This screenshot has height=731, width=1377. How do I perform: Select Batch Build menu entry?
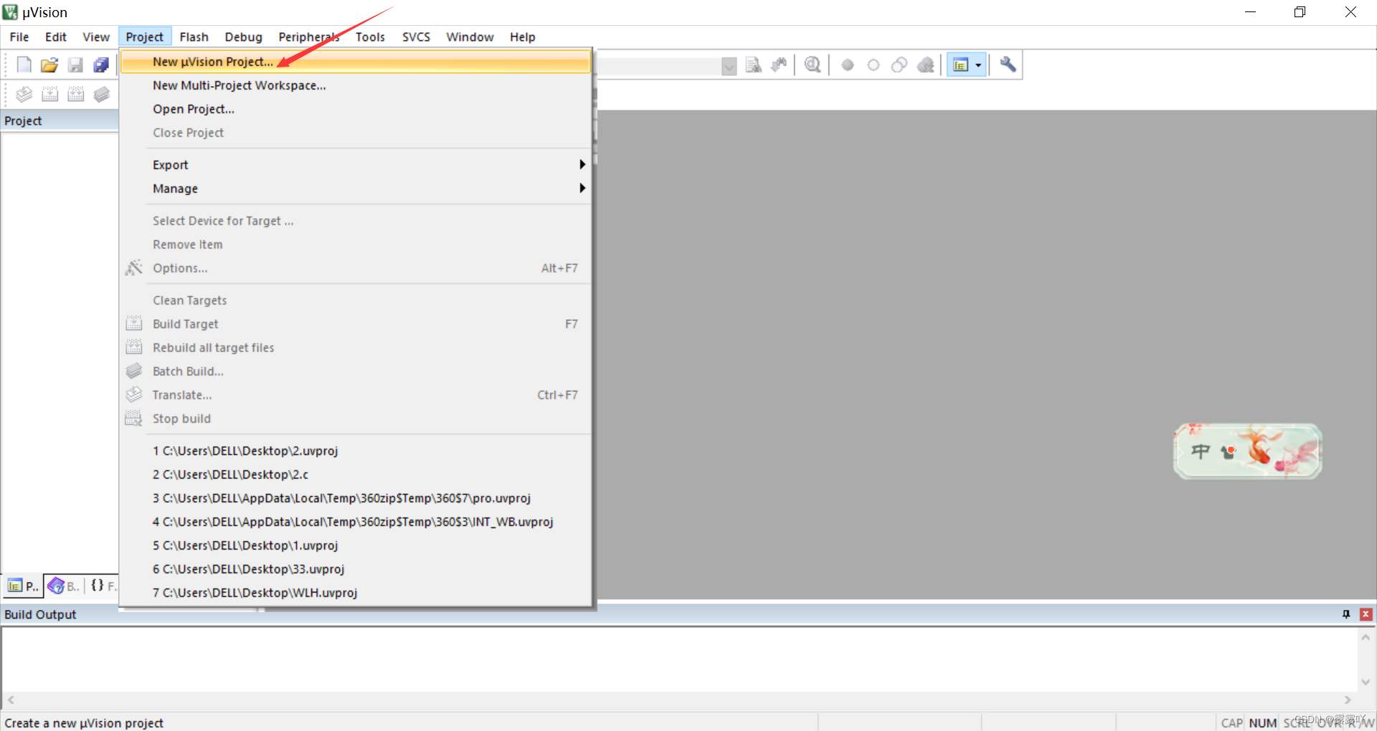pos(356,371)
